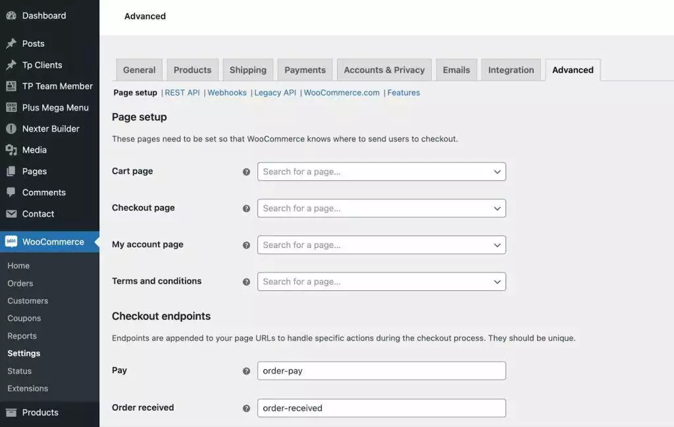Image resolution: width=674 pixels, height=427 pixels.
Task: Select the WooCommerce sidebar icon
Action: [x=10, y=241]
